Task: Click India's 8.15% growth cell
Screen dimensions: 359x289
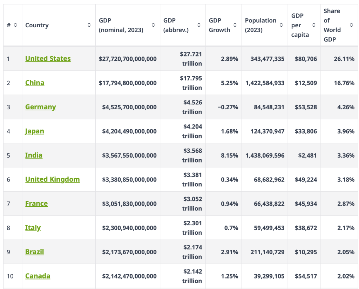Action: click(x=229, y=156)
